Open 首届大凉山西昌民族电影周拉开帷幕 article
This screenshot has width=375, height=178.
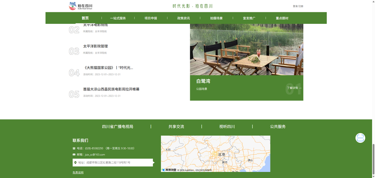click(x=111, y=89)
